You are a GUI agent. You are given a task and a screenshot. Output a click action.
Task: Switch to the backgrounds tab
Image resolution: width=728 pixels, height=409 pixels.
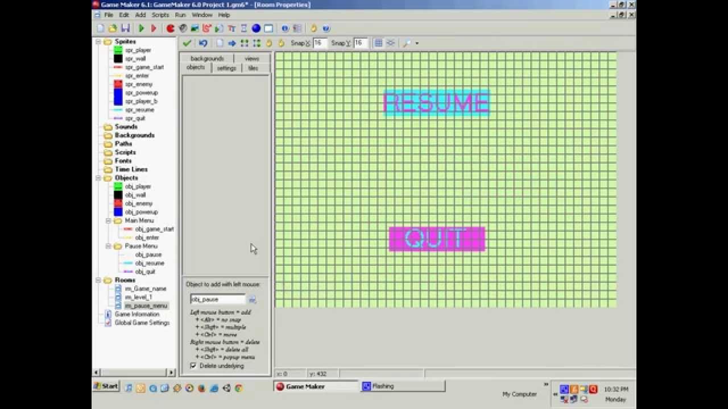[x=207, y=59]
